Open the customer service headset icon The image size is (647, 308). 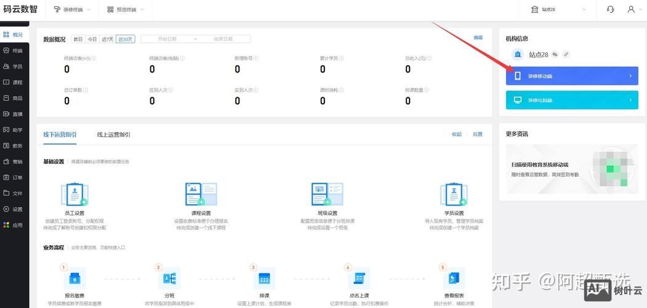(610, 9)
